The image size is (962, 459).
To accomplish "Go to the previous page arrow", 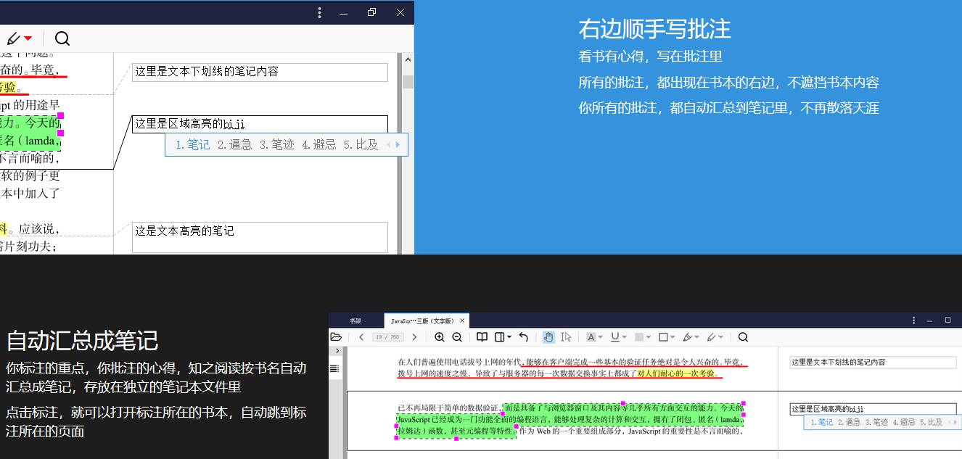I will coord(361,337).
